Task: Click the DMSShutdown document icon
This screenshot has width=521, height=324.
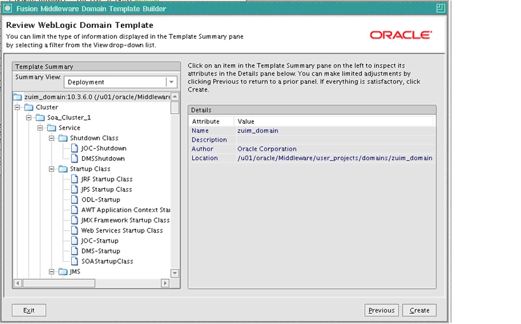Action: pos(75,158)
